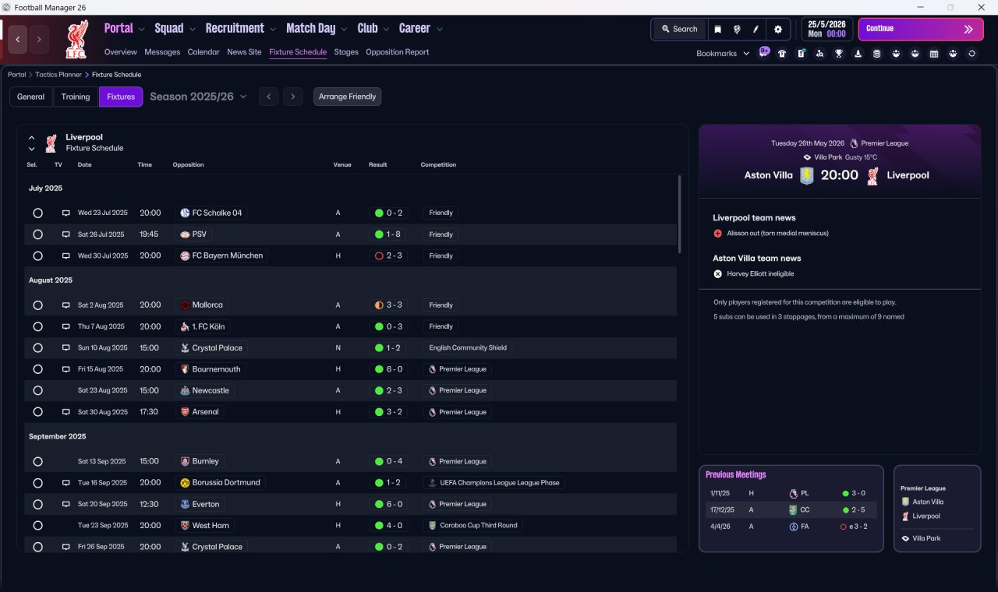The height and width of the screenshot is (592, 998).
Task: Expand the Career menu chevron
Action: point(439,29)
